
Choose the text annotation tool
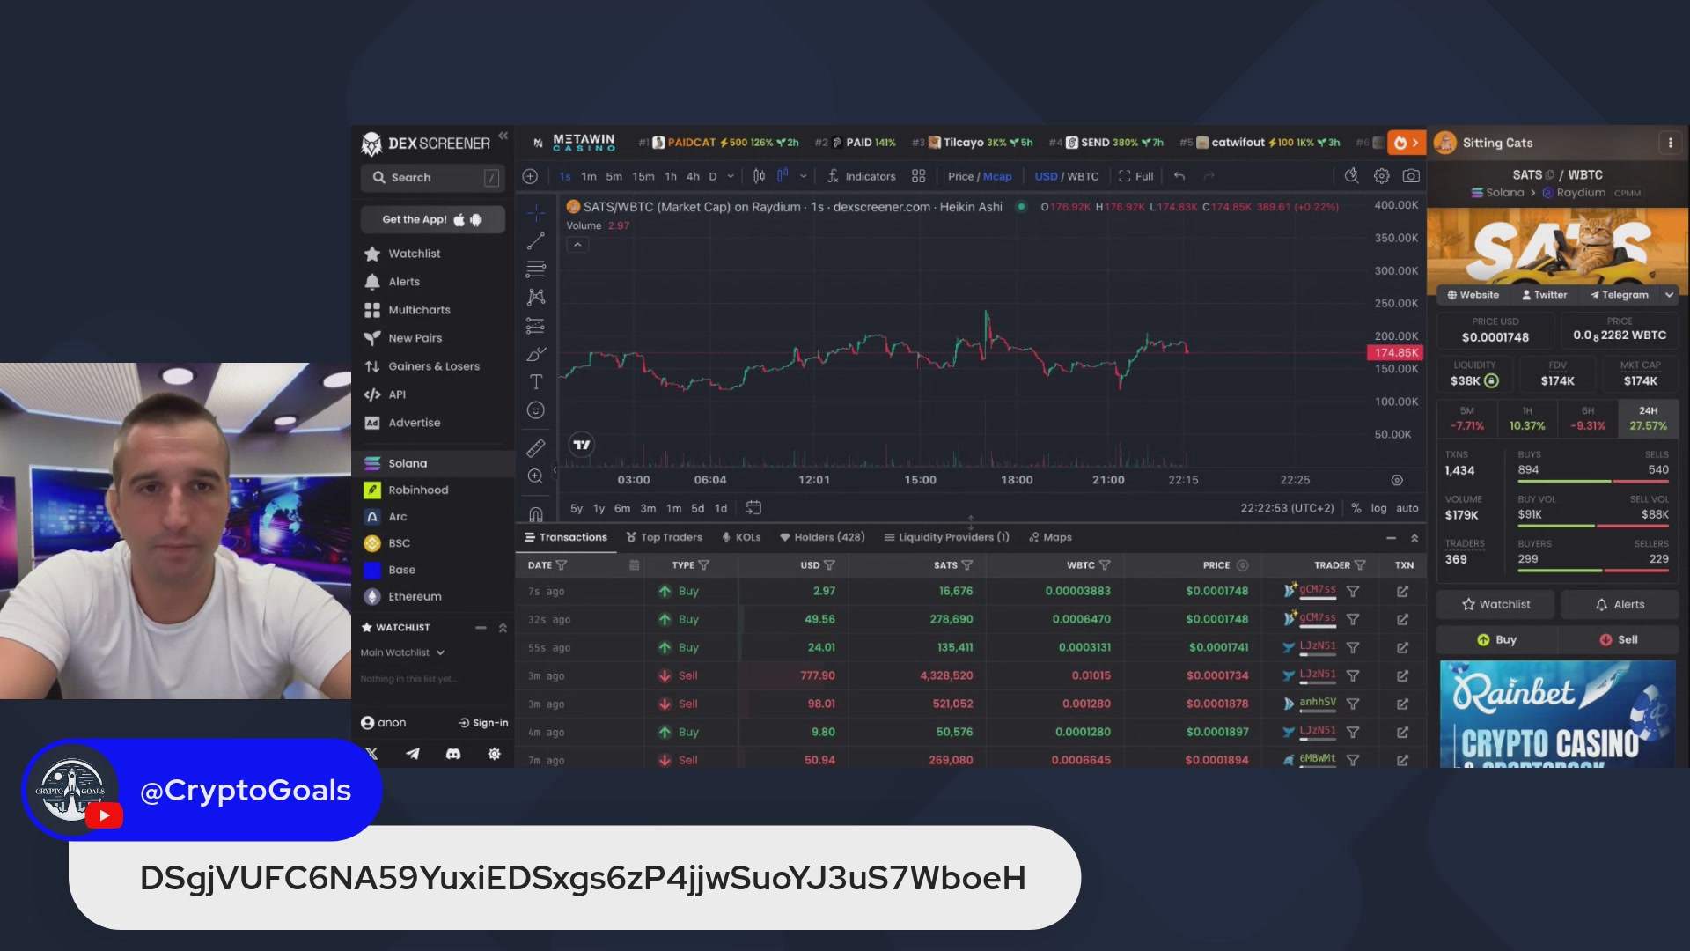point(535,381)
